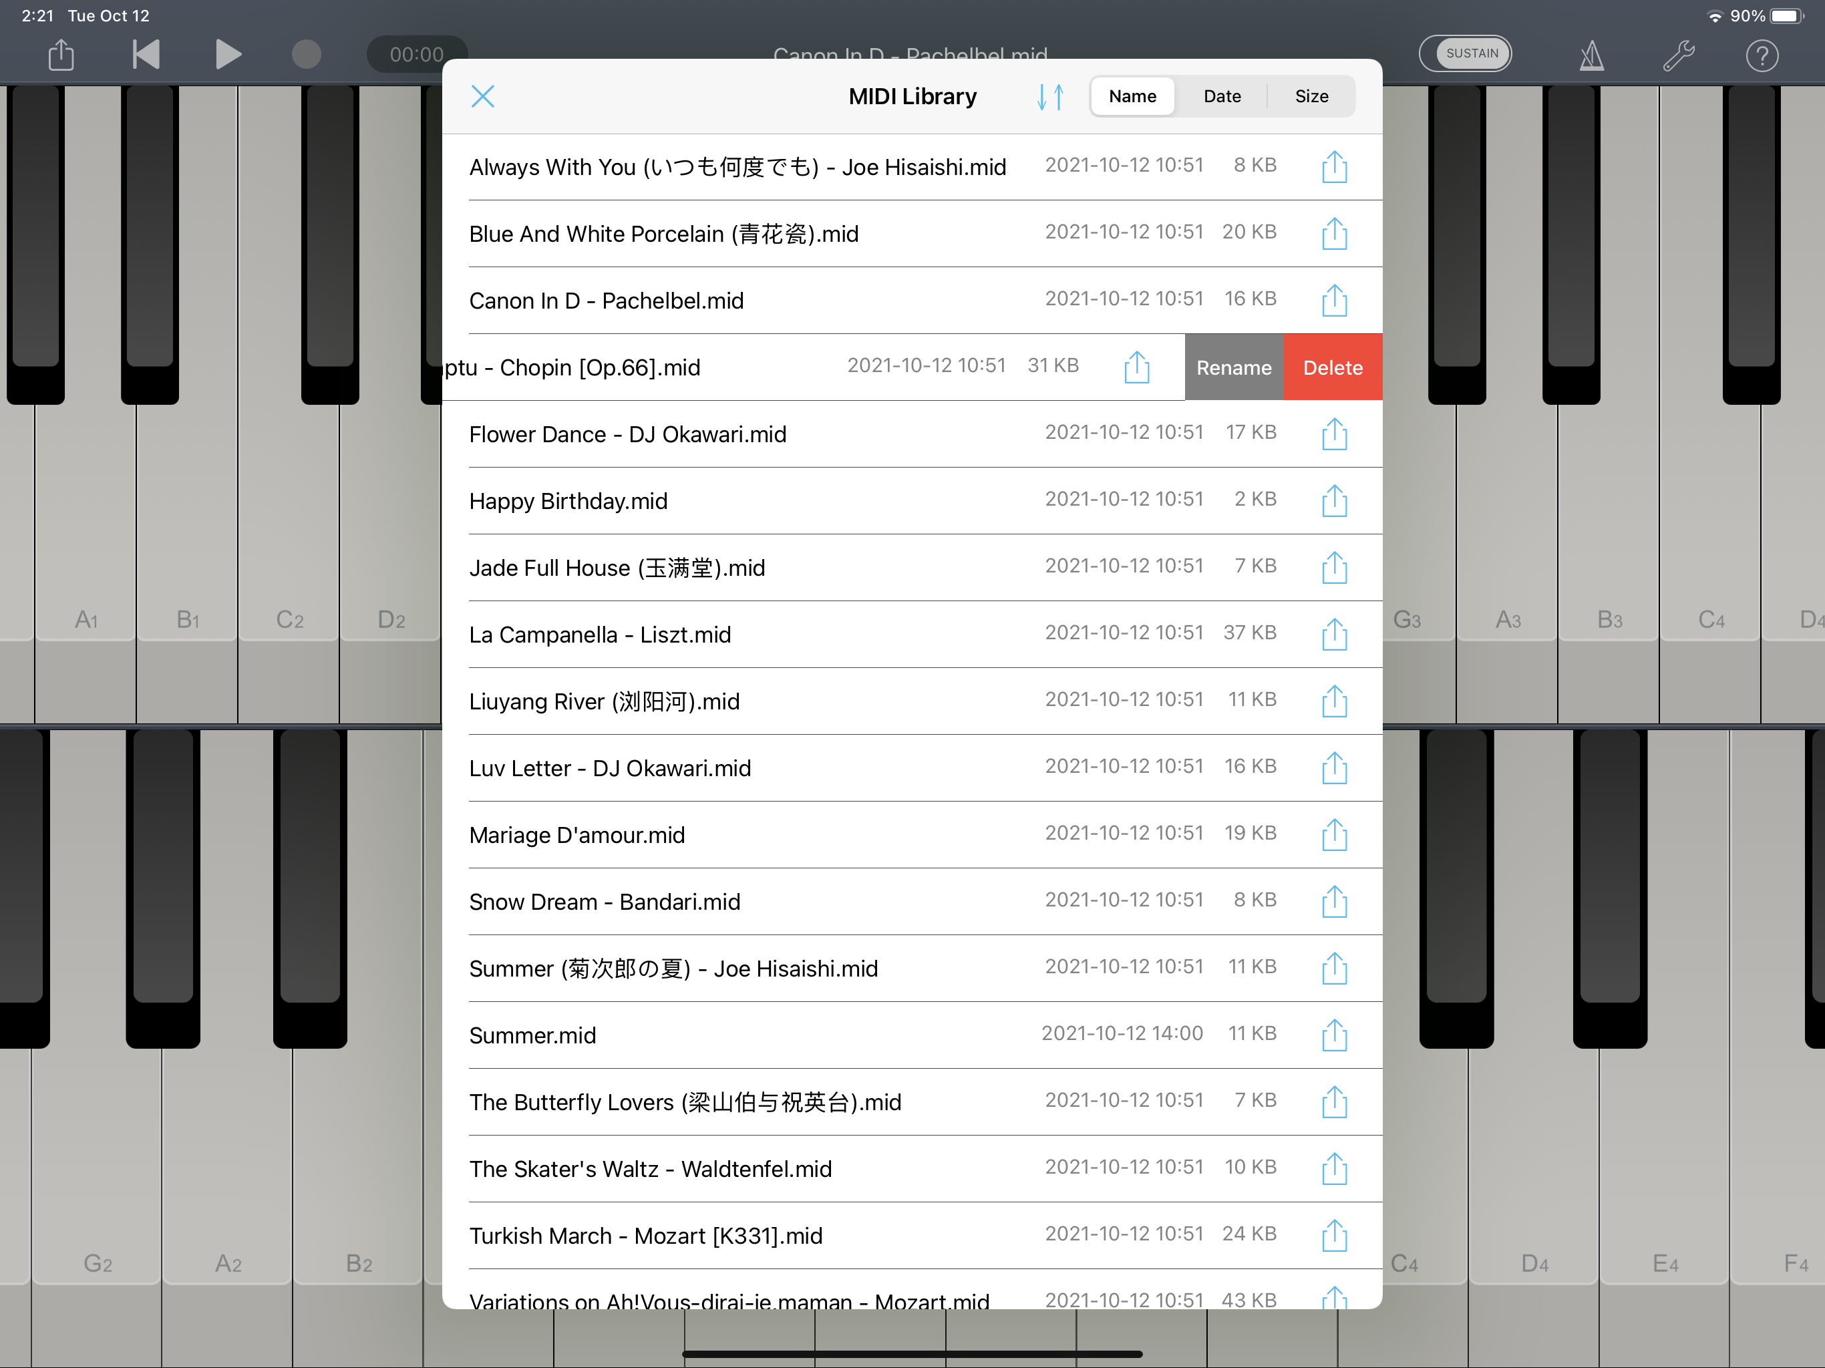Load Happy Birthday.mid
Screen dimensions: 1825x1368
[x=912, y=501]
